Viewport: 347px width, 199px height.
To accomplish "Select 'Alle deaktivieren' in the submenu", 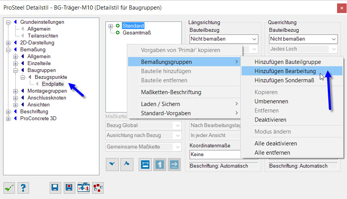I will [292, 144].
